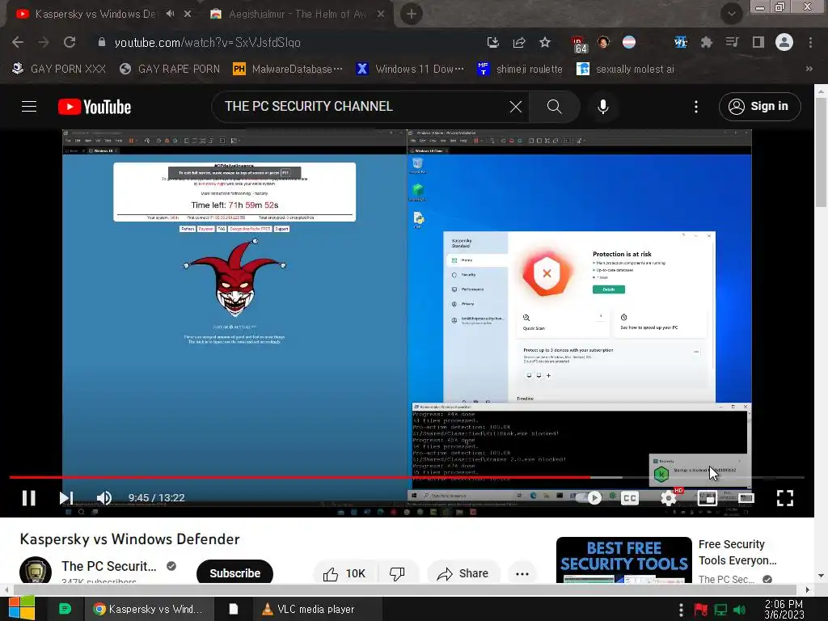Open Windows 11 Dow... bookmark

(411, 70)
